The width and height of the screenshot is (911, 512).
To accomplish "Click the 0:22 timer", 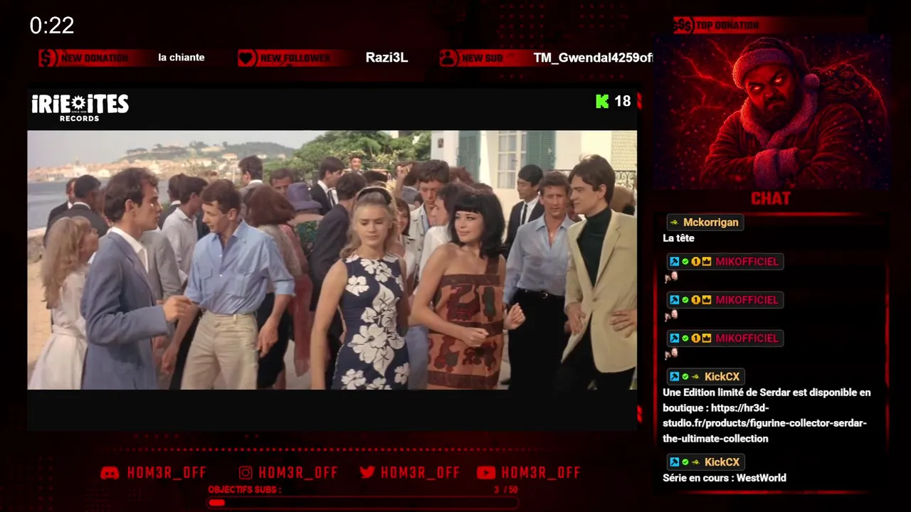I will tap(52, 26).
